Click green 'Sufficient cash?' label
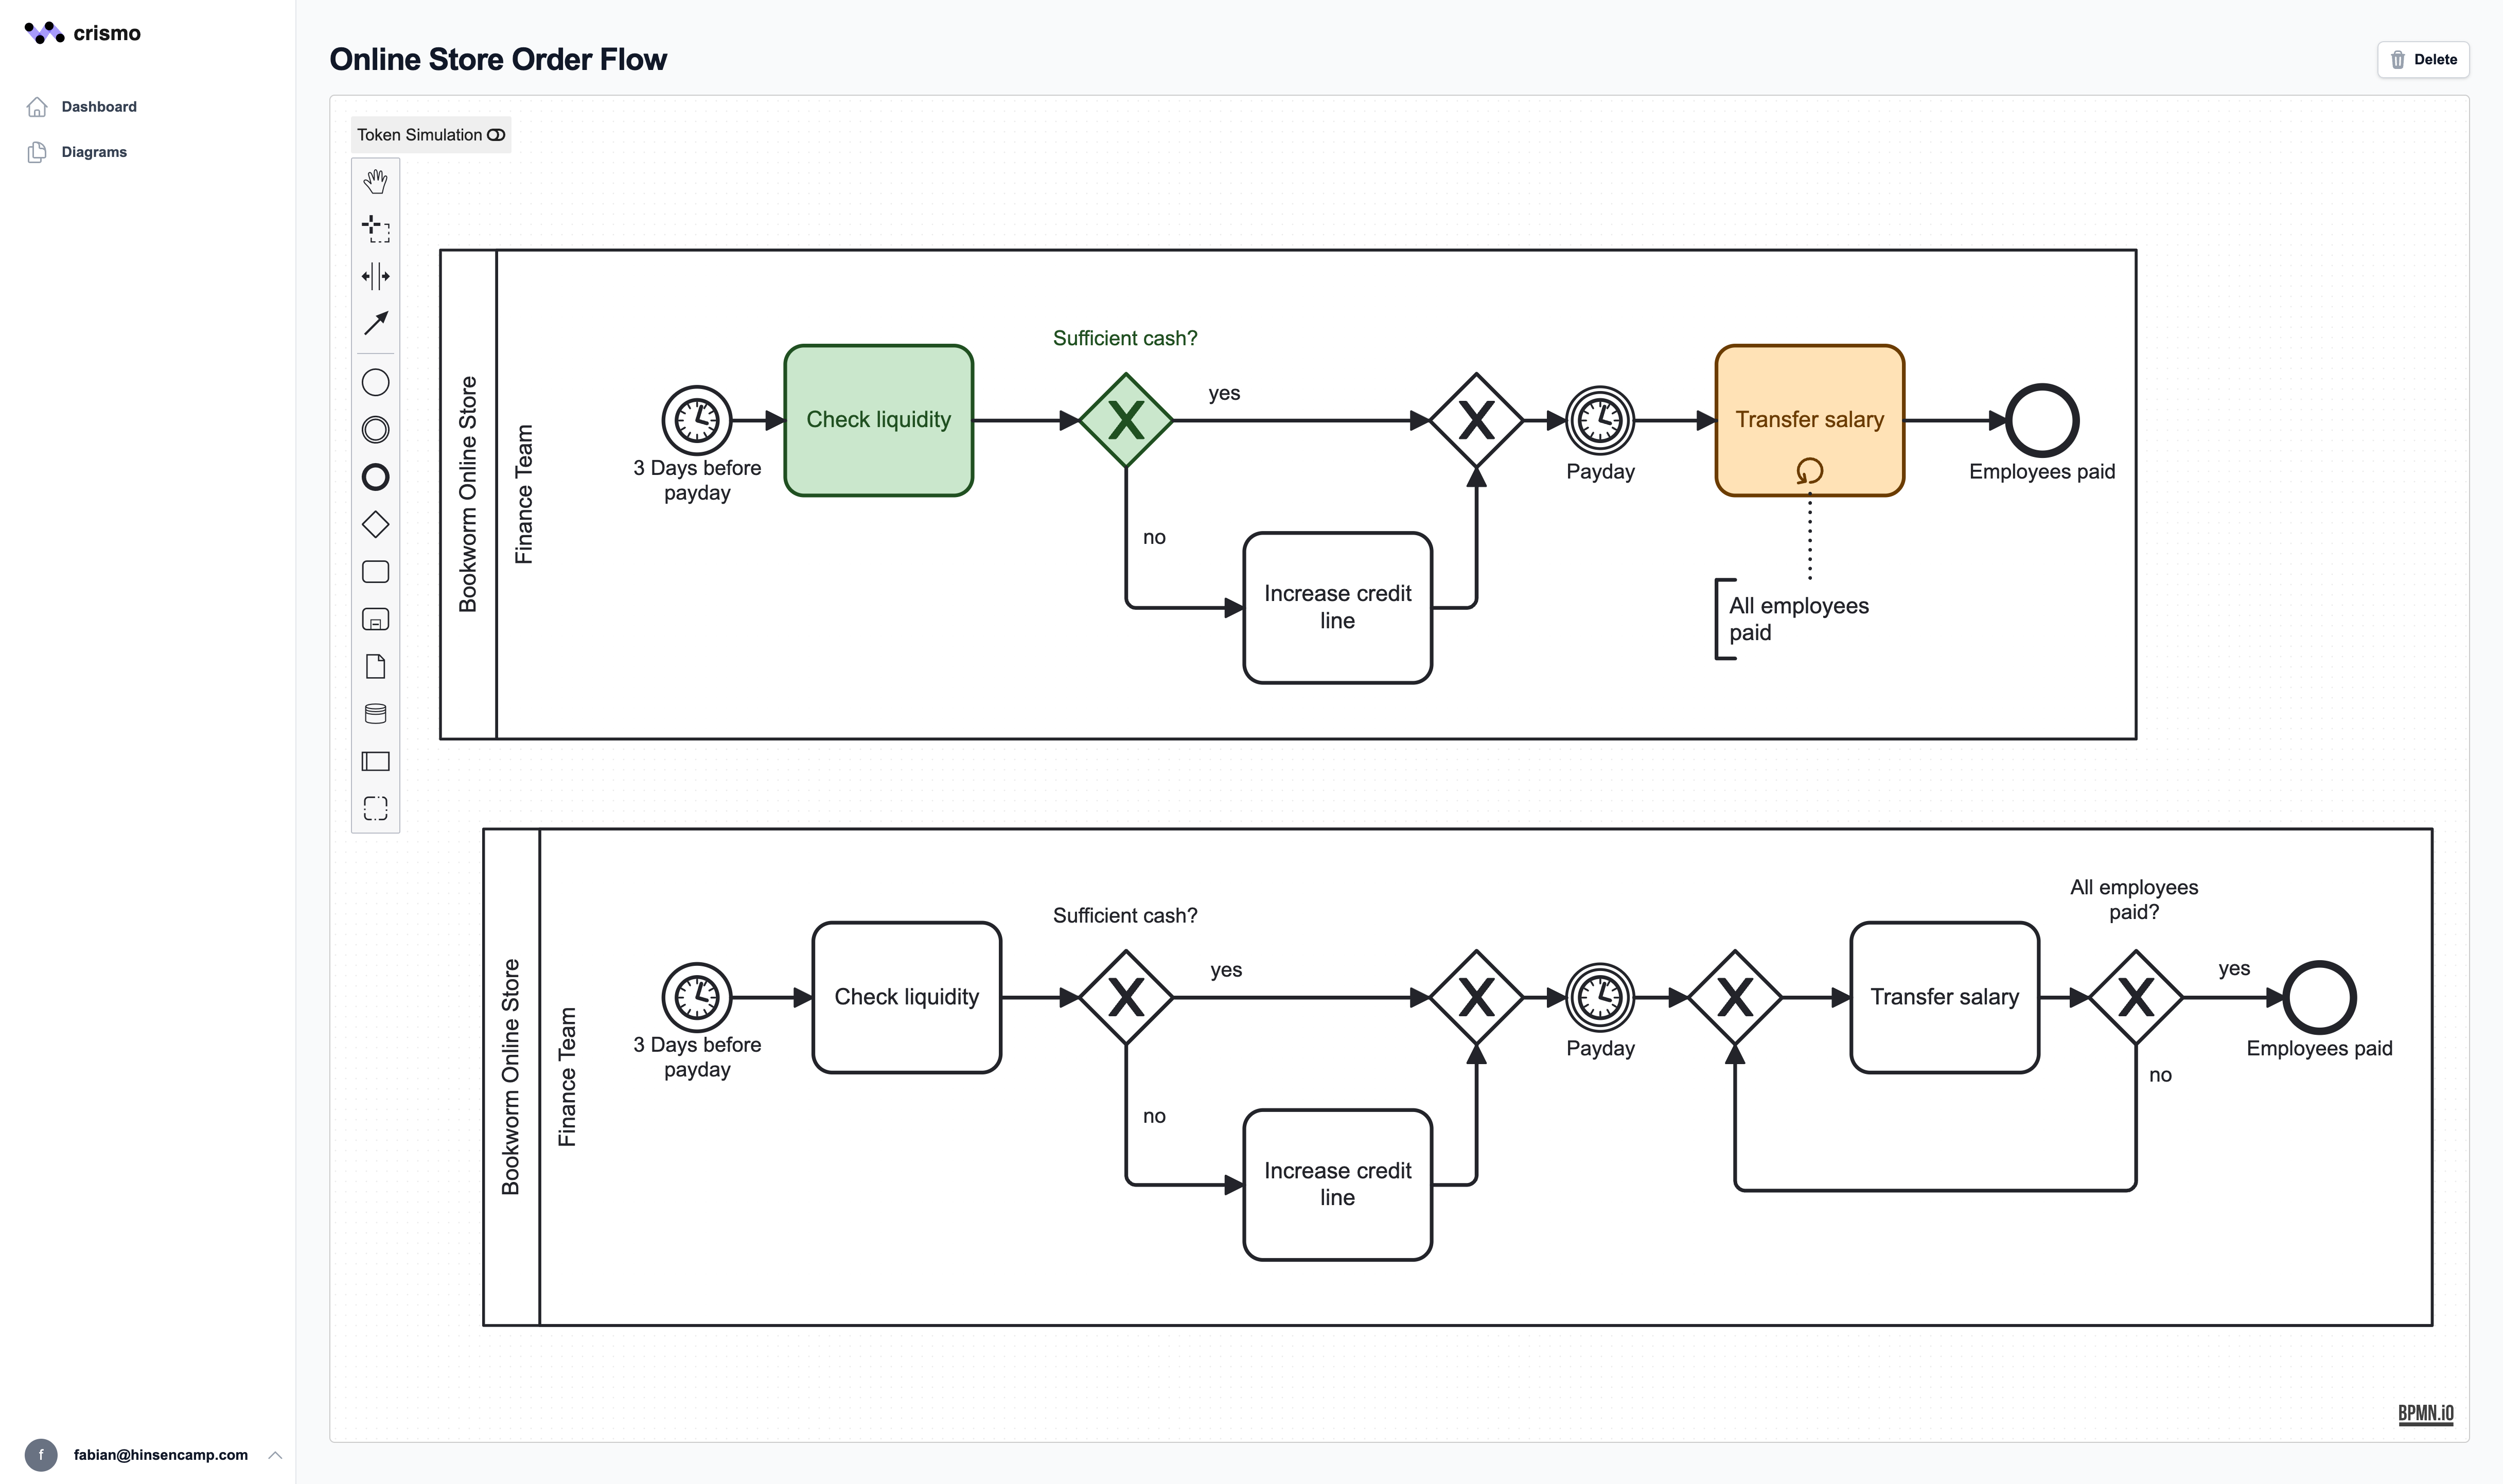2503x1484 pixels. [x=1125, y=338]
